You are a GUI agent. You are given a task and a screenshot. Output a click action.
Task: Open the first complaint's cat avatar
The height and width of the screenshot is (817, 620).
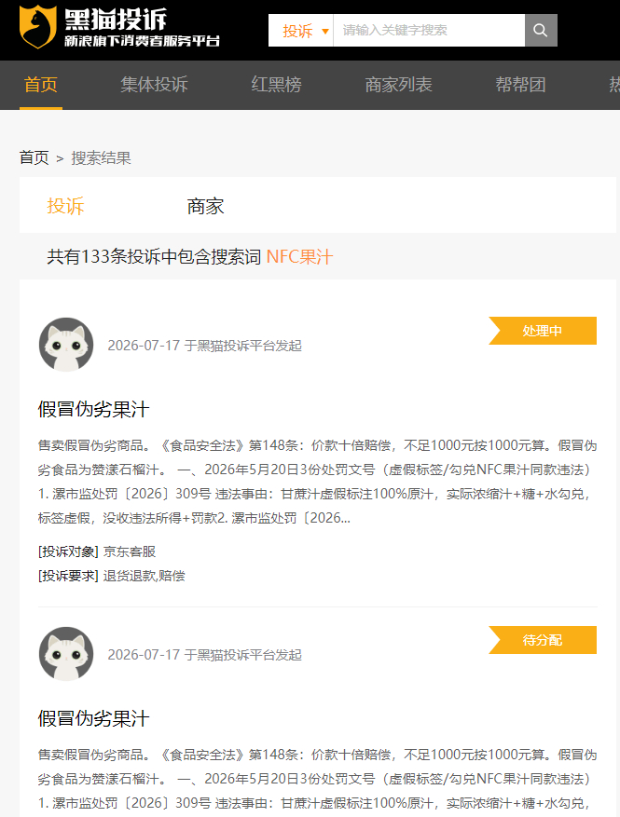66,345
